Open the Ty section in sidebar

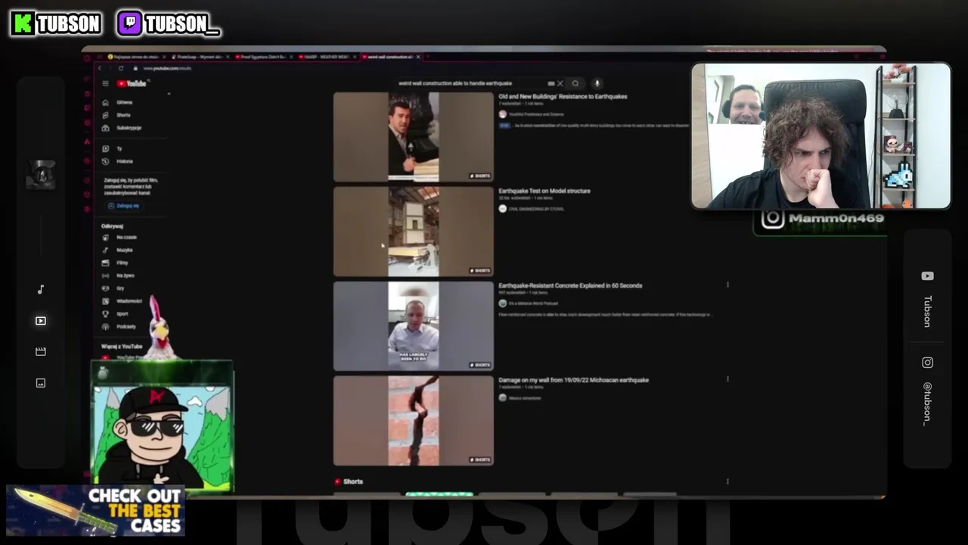113,148
